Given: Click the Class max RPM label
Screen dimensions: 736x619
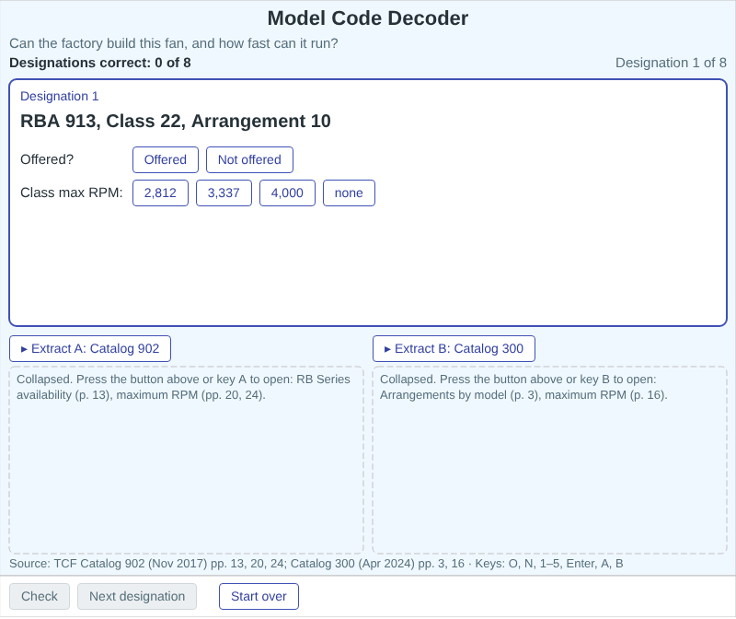Looking at the screenshot, I should click(72, 193).
